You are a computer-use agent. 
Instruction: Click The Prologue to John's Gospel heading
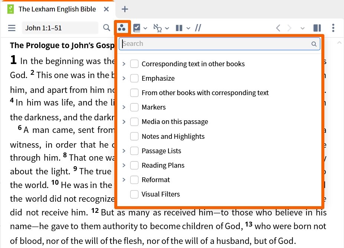point(62,45)
